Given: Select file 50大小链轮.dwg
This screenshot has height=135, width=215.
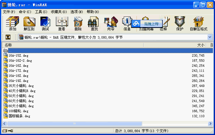Looking at the screenshot, I should point(21,96).
